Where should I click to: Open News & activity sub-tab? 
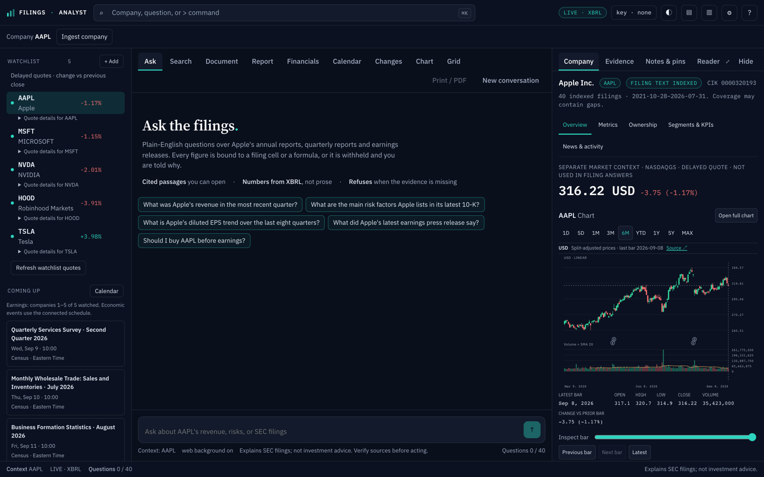coord(583,147)
